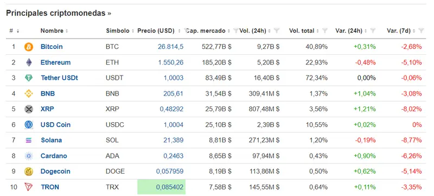The image size is (434, 196).
Task: Click the Ethereum diamond icon
Action: 29,62
